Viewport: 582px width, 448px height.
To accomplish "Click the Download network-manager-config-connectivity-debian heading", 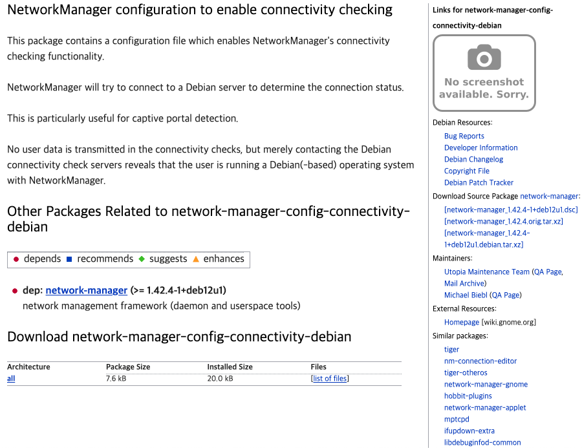I will [x=179, y=337].
